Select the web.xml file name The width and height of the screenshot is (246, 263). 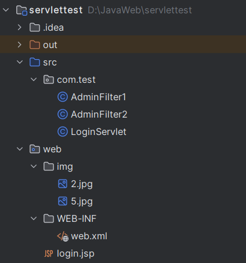(x=89, y=236)
